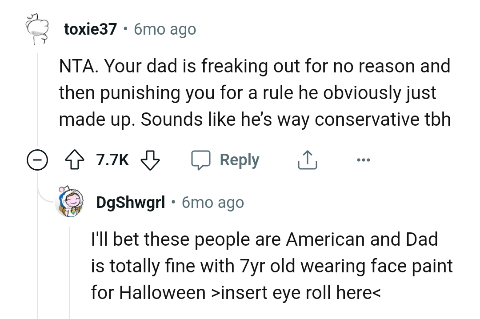Select the 6mo ago timestamp
The height and width of the screenshot is (319, 480).
click(x=164, y=28)
